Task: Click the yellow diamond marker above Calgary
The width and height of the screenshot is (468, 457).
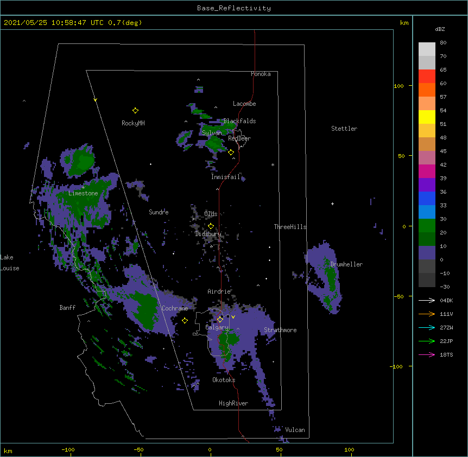Action: (x=220, y=320)
